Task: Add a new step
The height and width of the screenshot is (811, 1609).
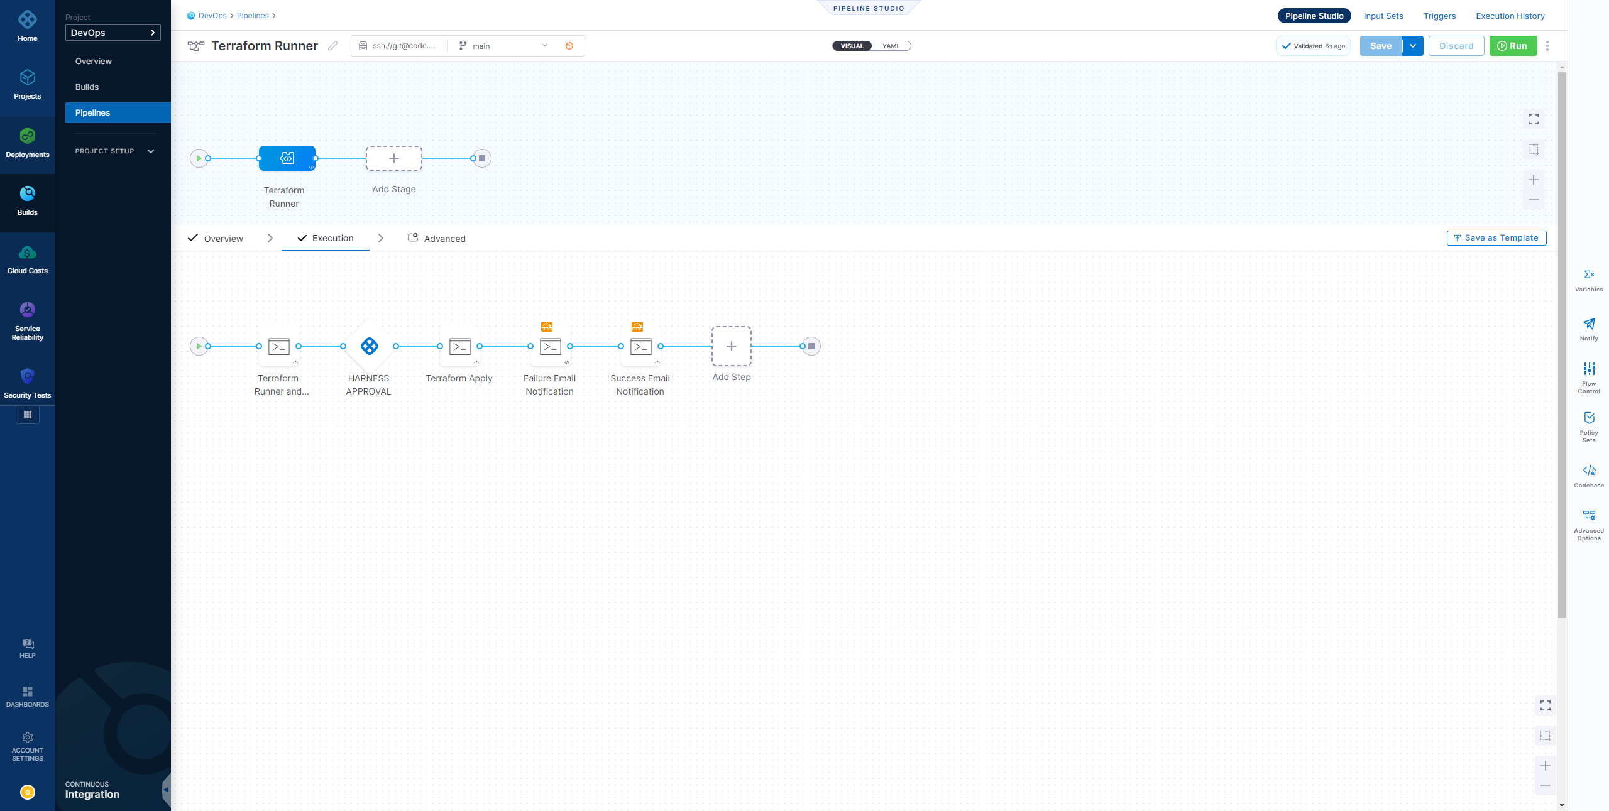Action: pos(732,346)
